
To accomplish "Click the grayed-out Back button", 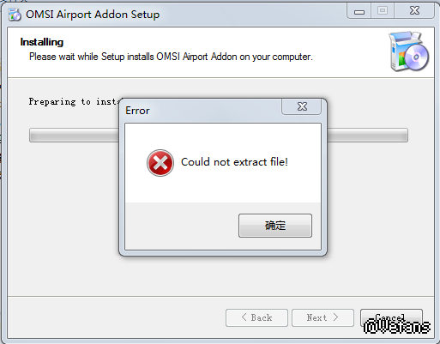I will (x=256, y=317).
